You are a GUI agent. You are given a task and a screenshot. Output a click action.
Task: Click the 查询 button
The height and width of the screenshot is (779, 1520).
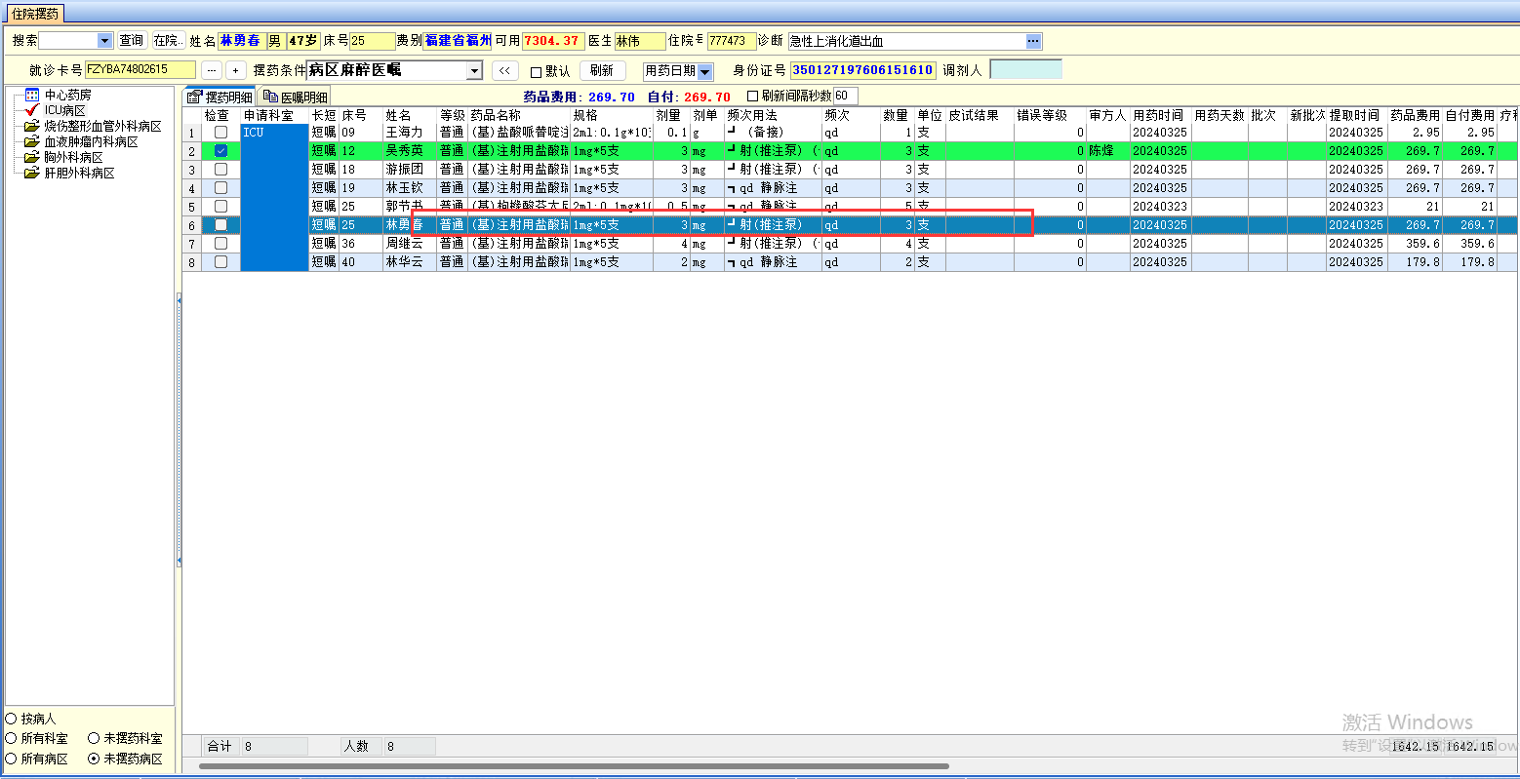[131, 41]
